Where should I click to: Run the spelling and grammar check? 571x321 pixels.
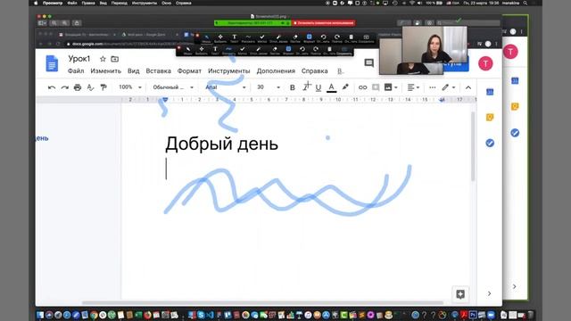(90, 87)
